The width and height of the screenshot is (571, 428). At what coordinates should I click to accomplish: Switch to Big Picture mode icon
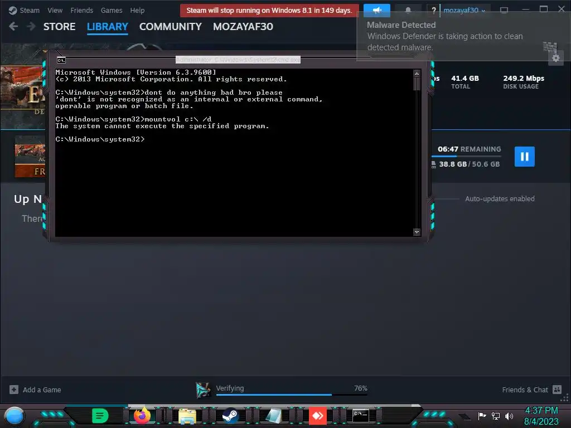pyautogui.click(x=504, y=10)
